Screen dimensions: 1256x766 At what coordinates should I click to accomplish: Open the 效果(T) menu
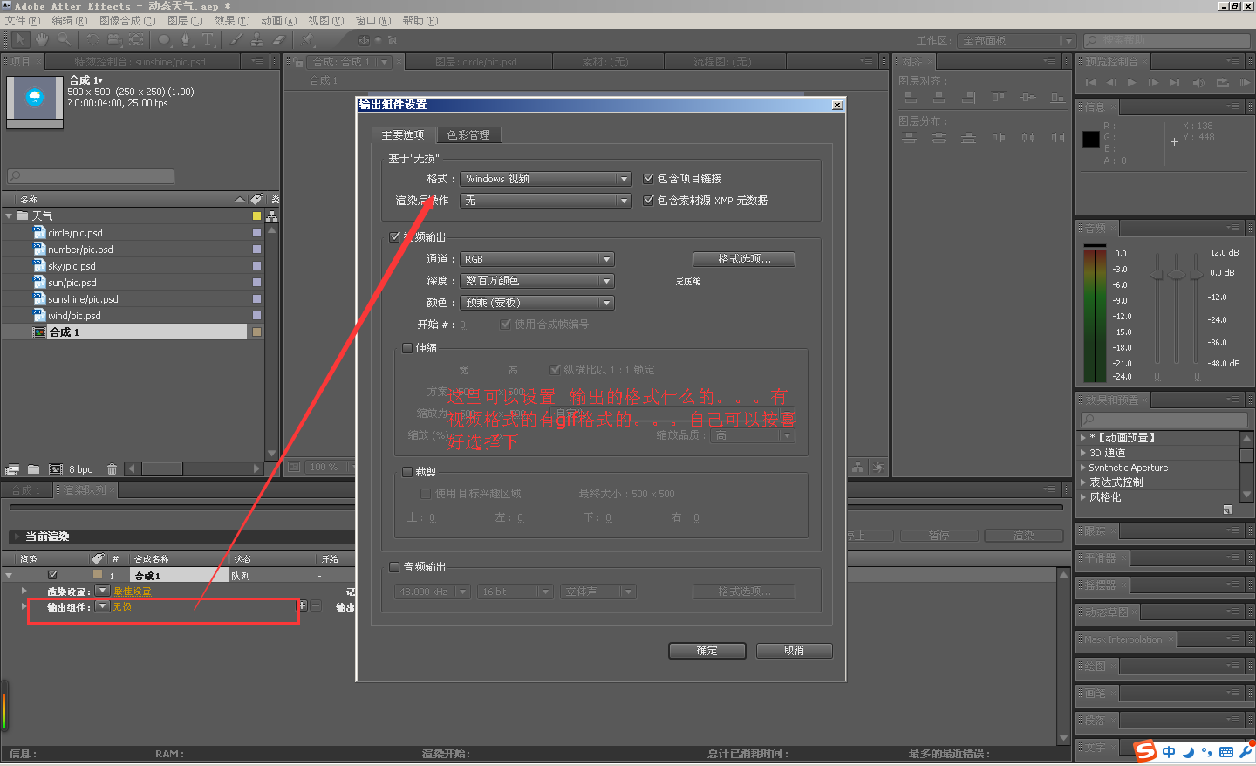click(x=231, y=21)
